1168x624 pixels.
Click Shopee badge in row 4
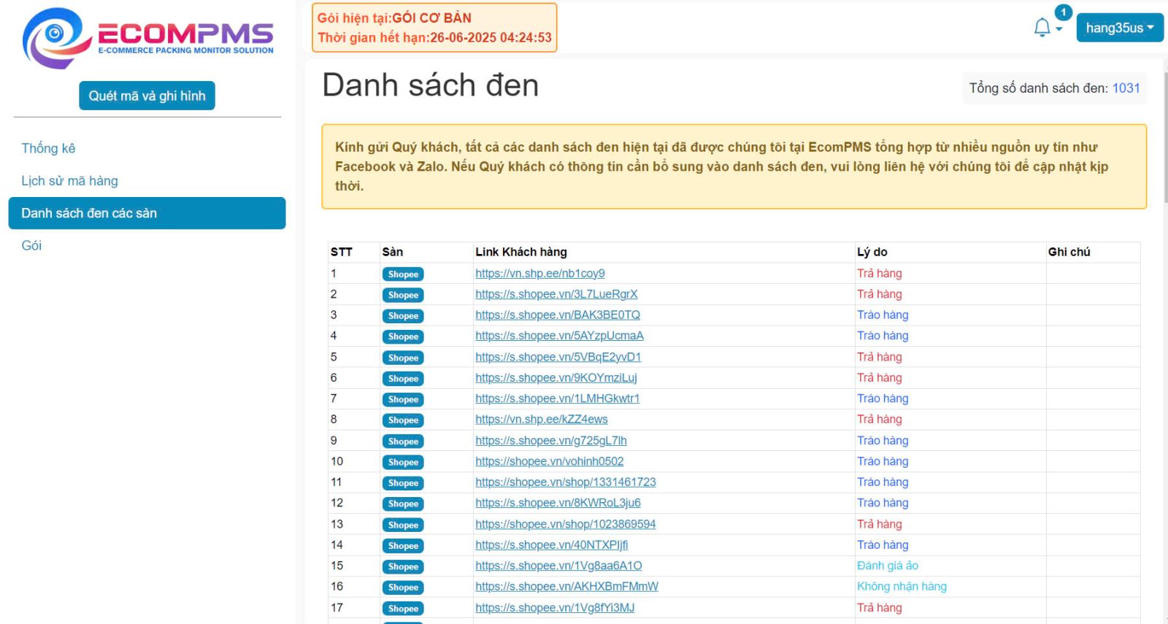403,336
